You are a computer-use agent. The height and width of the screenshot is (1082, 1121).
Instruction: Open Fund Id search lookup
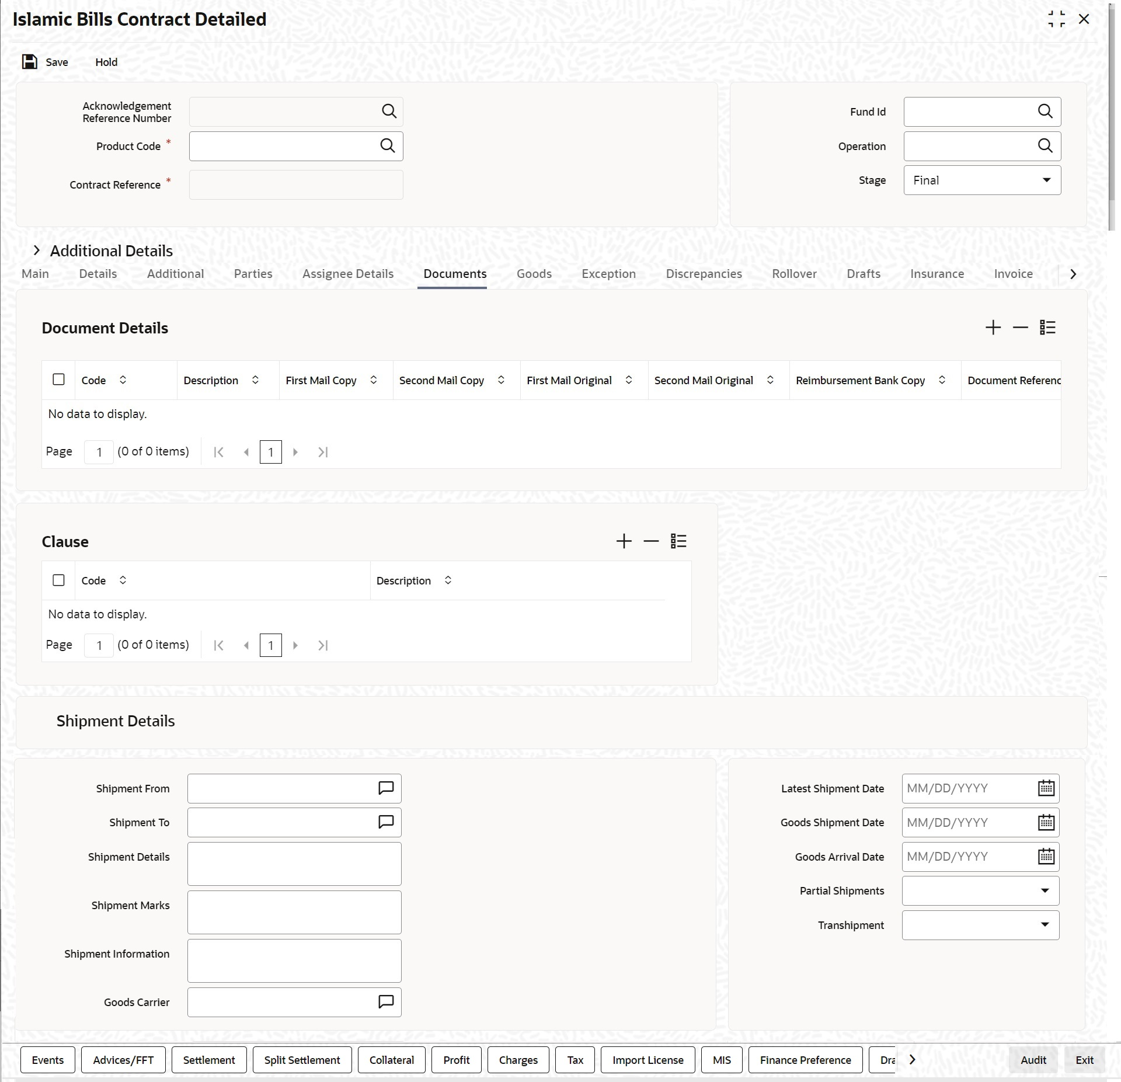(1045, 112)
